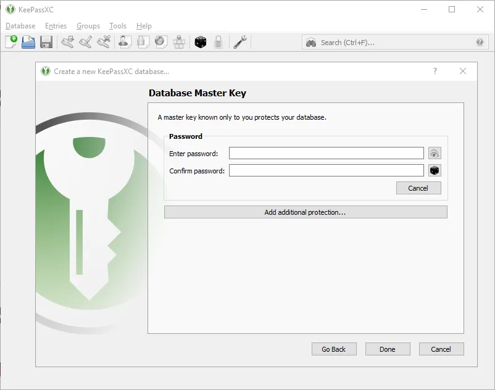
Task: Open the Password Generator dice in toolbar
Action: click(x=201, y=42)
